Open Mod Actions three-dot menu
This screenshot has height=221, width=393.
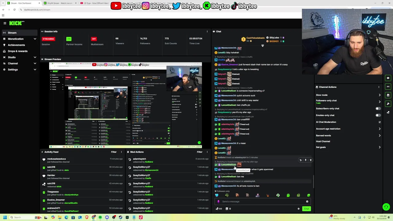(207, 152)
